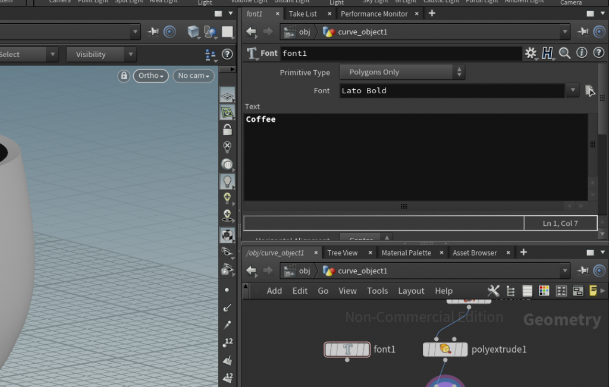
Task: Click the wrench icon in the network editor toolbar
Action: 494,291
